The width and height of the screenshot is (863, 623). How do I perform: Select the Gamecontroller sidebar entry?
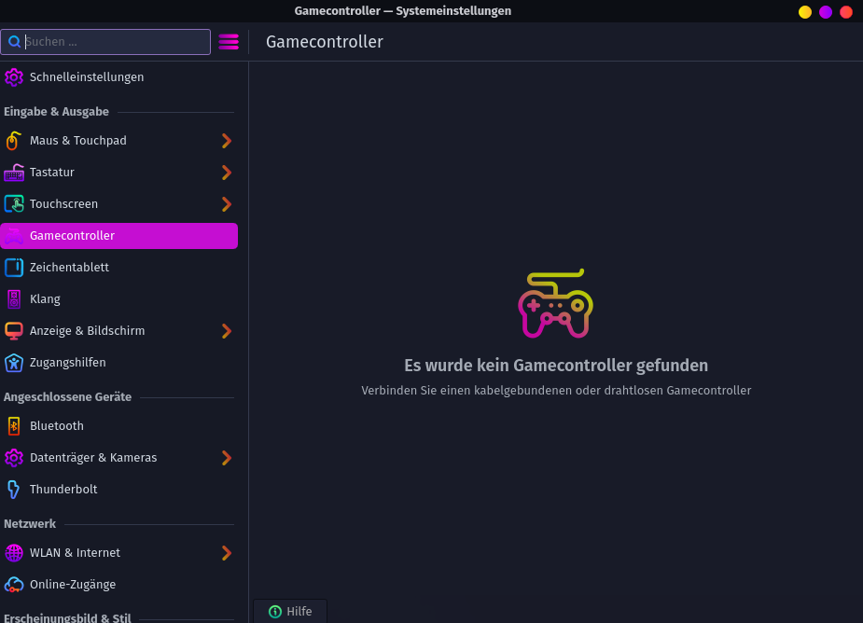coord(118,236)
